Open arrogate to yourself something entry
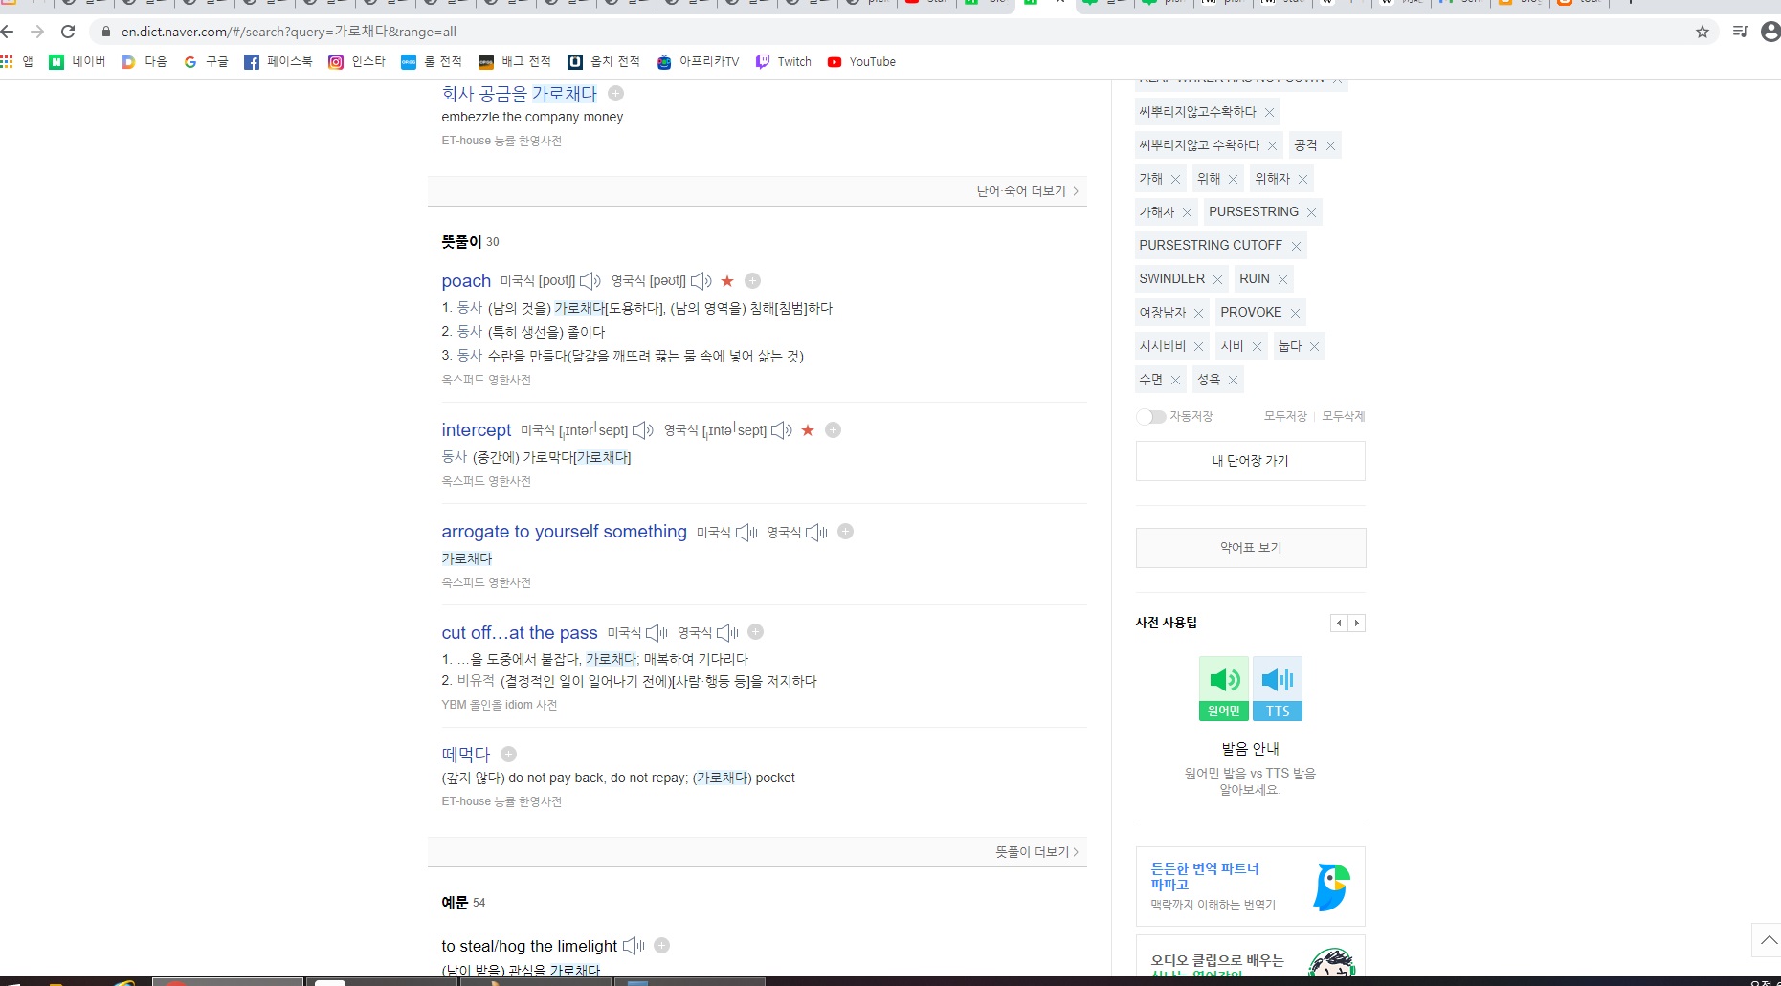 [x=564, y=532]
